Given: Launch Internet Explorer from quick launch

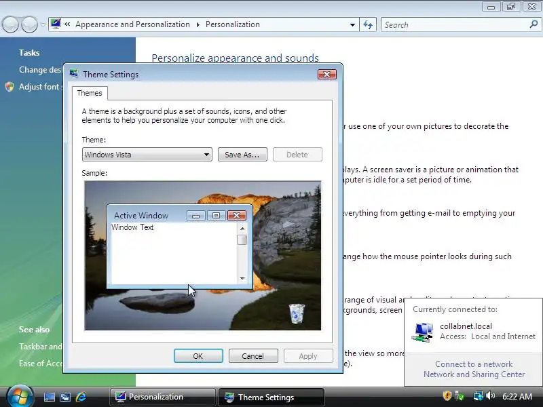Looking at the screenshot, I should pos(81,397).
